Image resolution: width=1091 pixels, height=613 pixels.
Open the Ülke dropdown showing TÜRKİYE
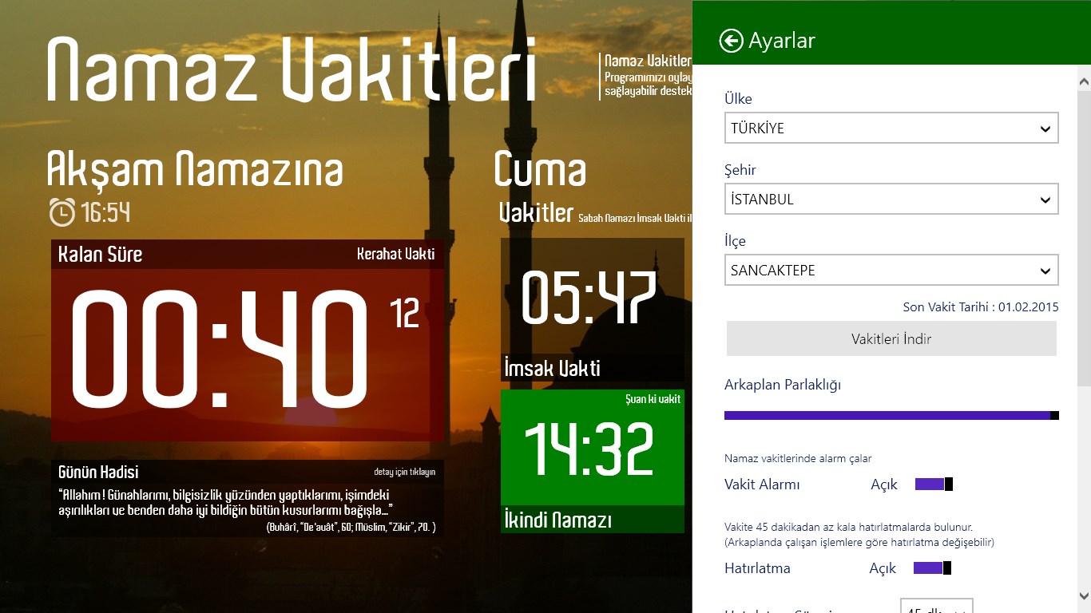[x=891, y=129]
